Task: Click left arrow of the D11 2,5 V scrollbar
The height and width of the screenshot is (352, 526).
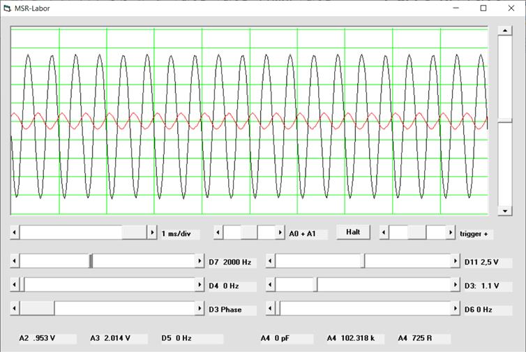Action: pos(271,261)
